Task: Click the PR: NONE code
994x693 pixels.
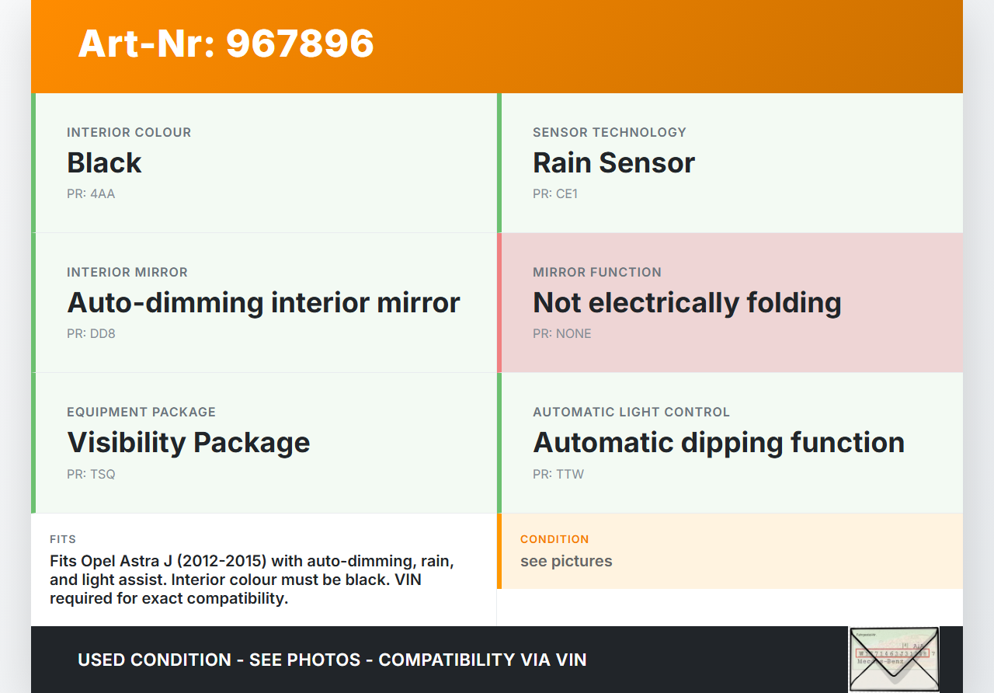Action: pyautogui.click(x=562, y=334)
